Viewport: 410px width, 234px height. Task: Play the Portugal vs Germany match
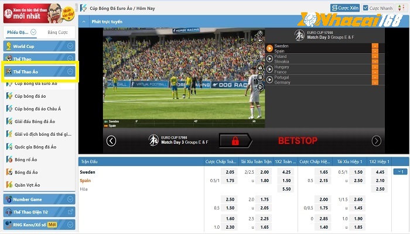point(269,80)
